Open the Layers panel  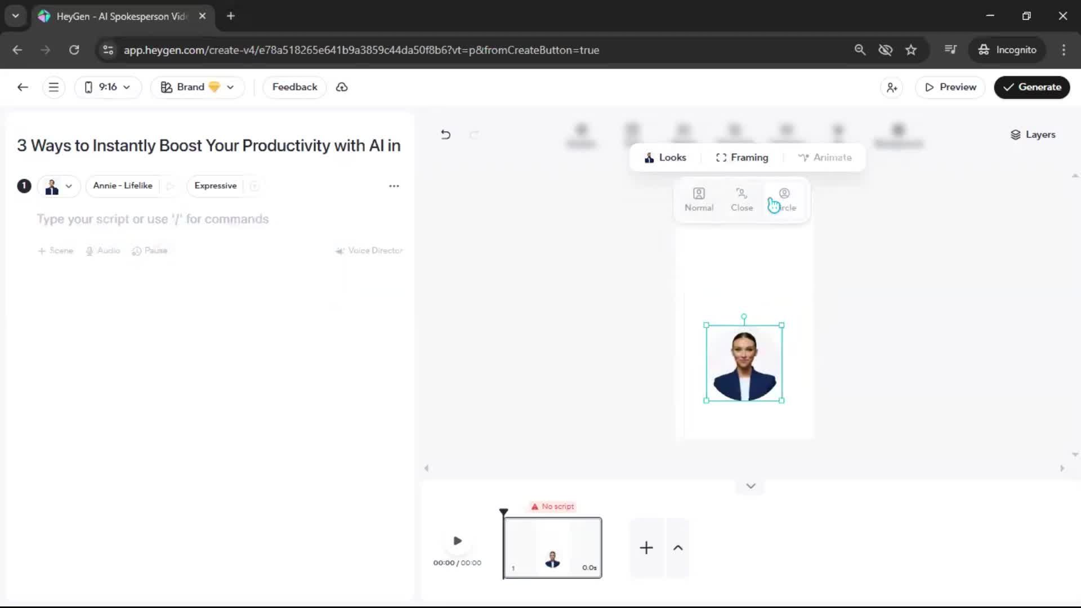[x=1033, y=135]
